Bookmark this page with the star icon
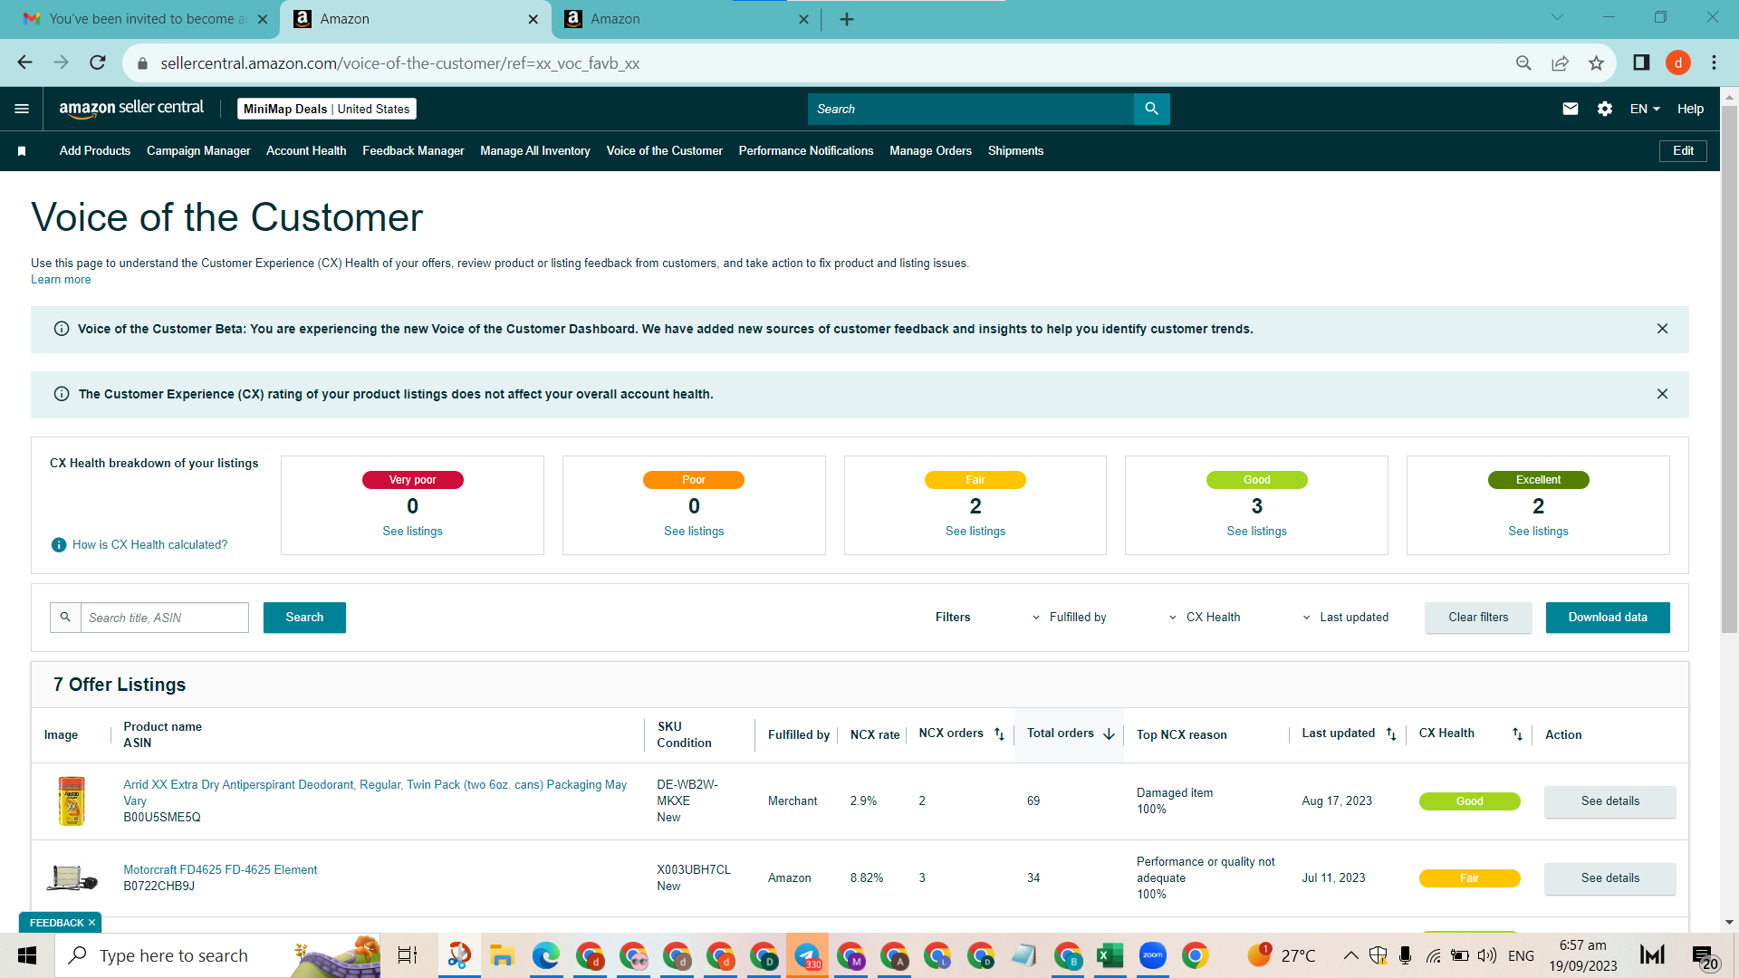The height and width of the screenshot is (978, 1739). click(x=1596, y=62)
